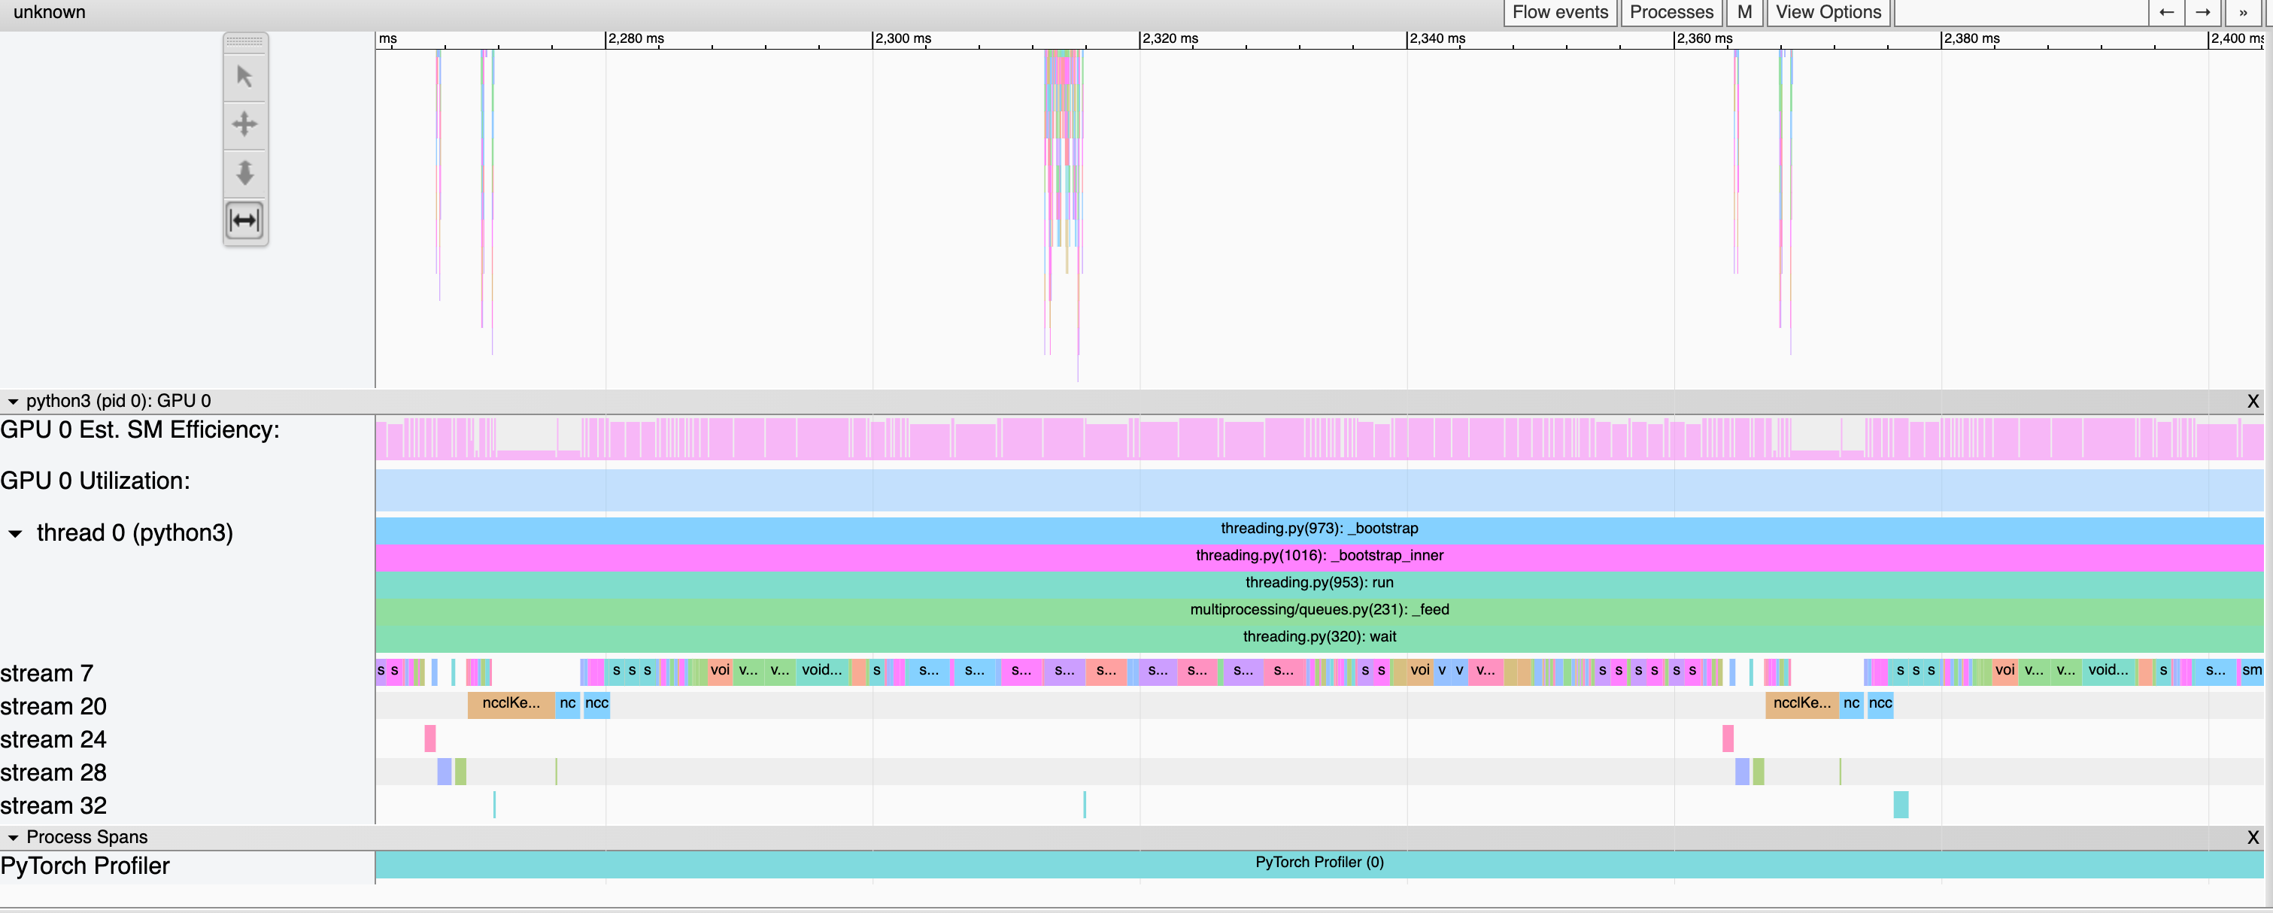Click the M metadata button icon
This screenshot has height=913, width=2273.
point(1744,12)
